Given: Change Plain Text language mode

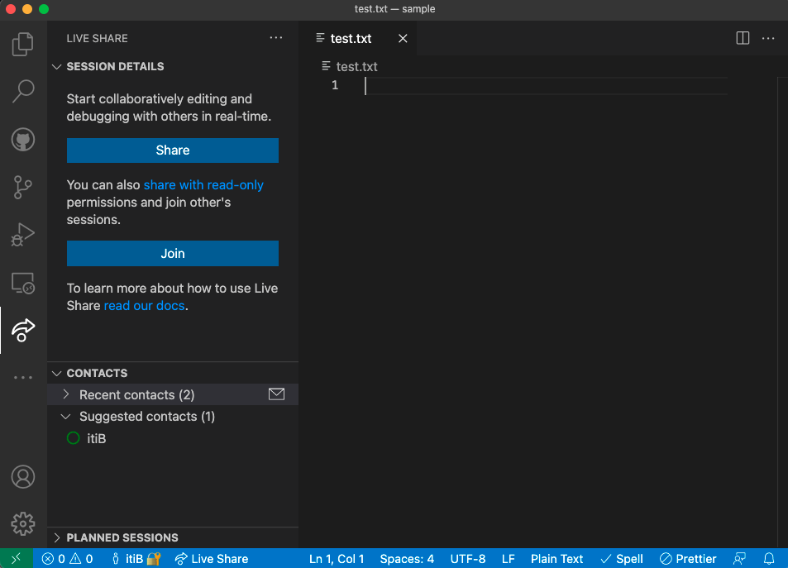Looking at the screenshot, I should [556, 558].
